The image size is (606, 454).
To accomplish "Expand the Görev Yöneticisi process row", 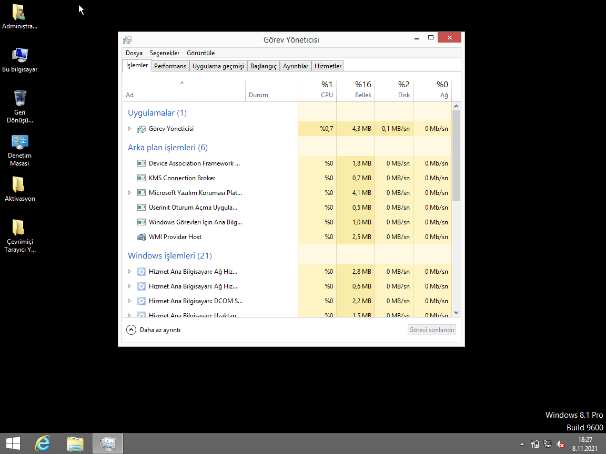I will 130,129.
